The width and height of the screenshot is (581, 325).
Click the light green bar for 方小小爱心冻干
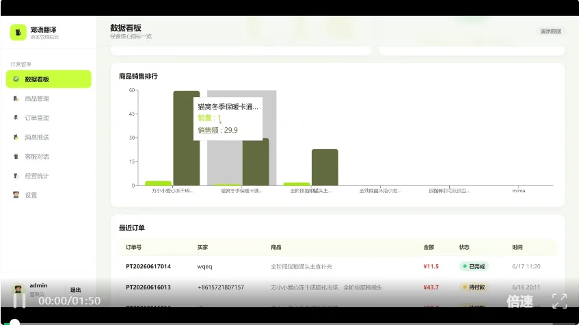point(158,183)
